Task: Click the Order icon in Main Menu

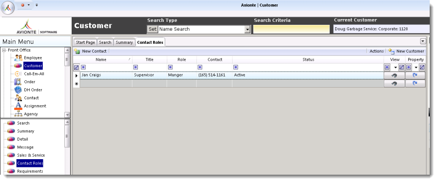Action: (x=18, y=82)
